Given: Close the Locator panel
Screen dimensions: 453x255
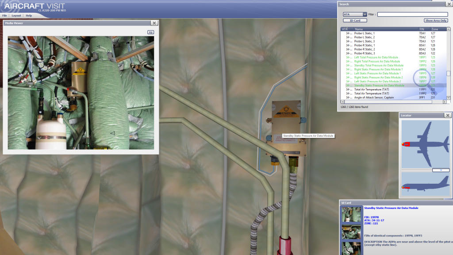Looking at the screenshot, I should tap(448, 116).
